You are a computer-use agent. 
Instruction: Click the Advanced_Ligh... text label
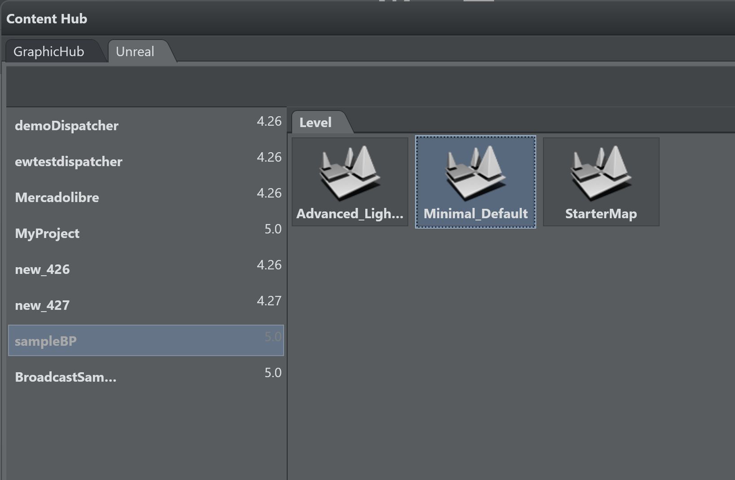pos(350,214)
